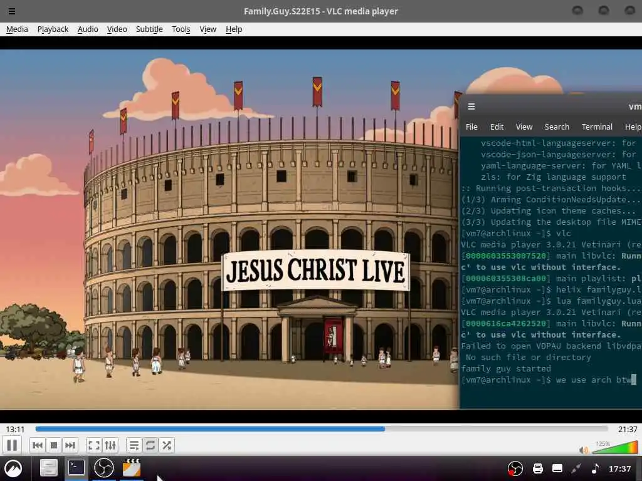The height and width of the screenshot is (481, 642).
Task: Open the terminal Search menu
Action: pyautogui.click(x=557, y=127)
